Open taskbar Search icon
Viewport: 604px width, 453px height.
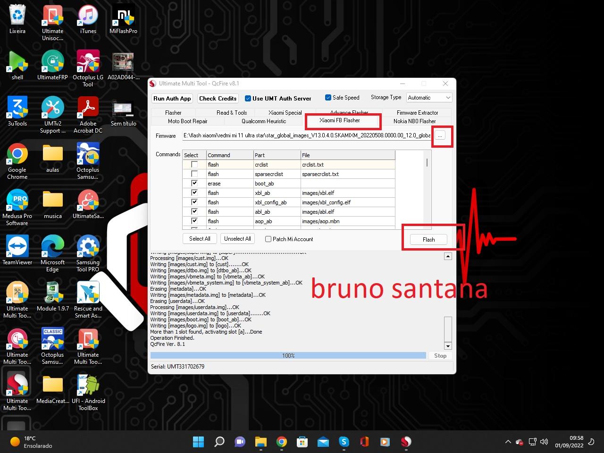tap(219, 442)
